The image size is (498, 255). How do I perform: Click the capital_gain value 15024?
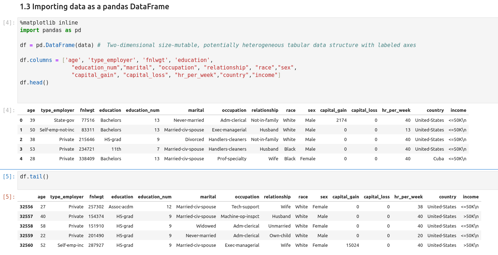point(352,245)
